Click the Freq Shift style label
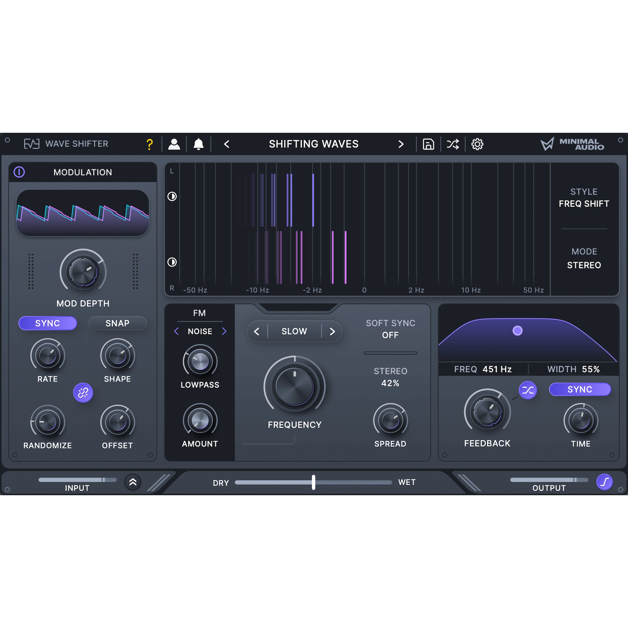628x628 pixels. tap(584, 204)
